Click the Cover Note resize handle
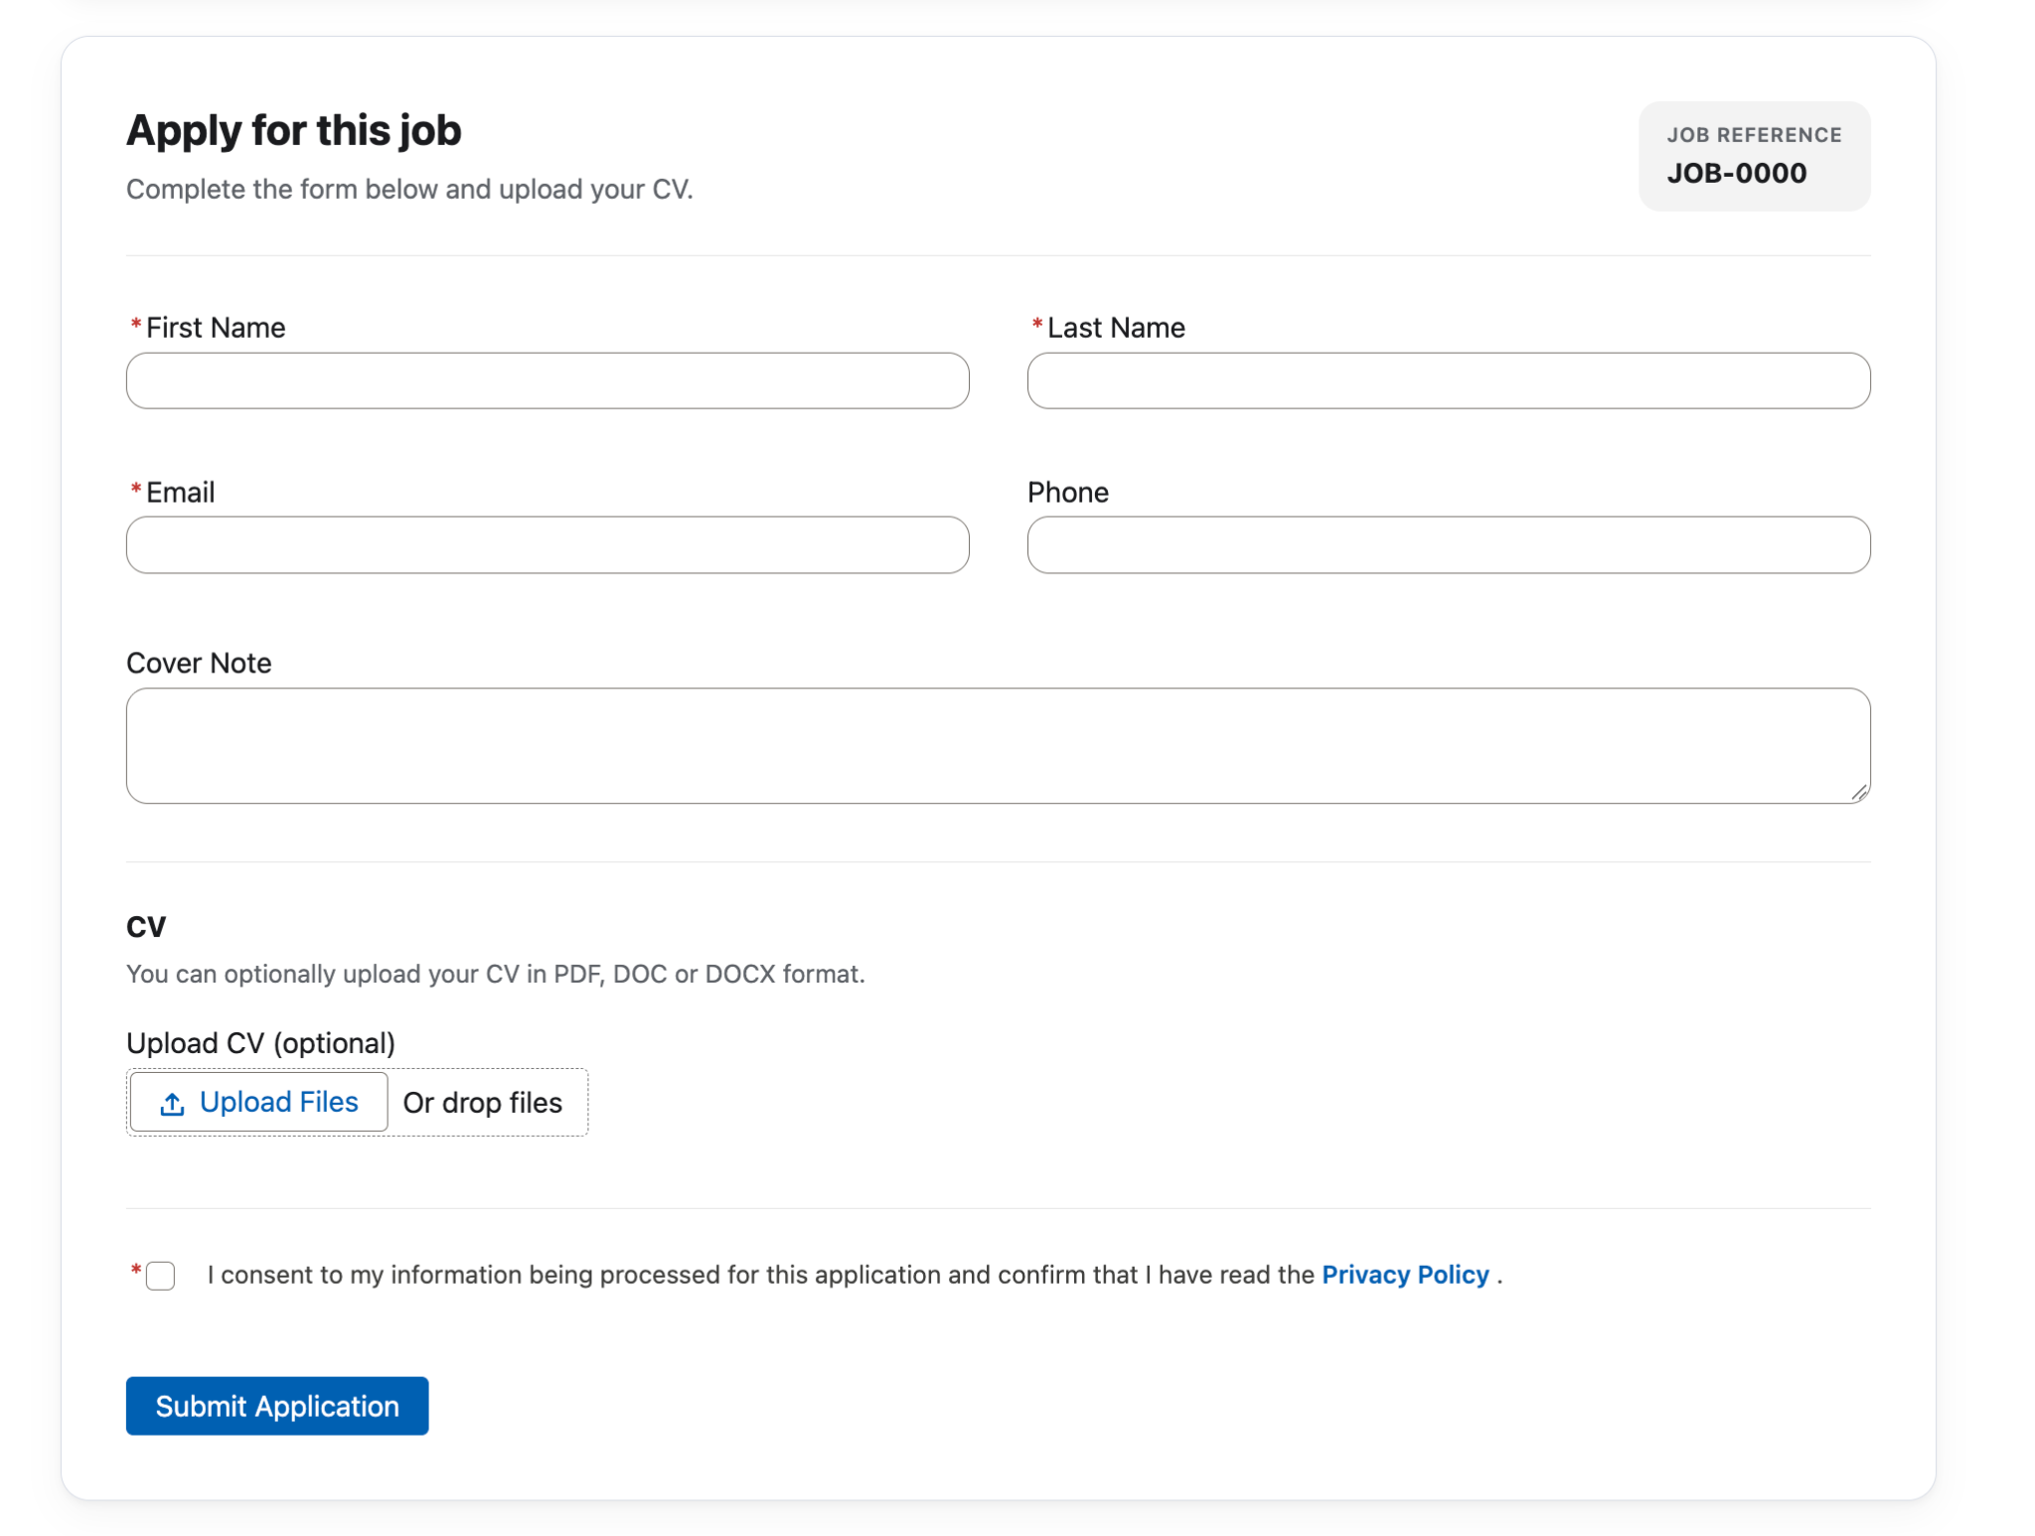Screen dimensions: 2035x1536 [x=1859, y=792]
